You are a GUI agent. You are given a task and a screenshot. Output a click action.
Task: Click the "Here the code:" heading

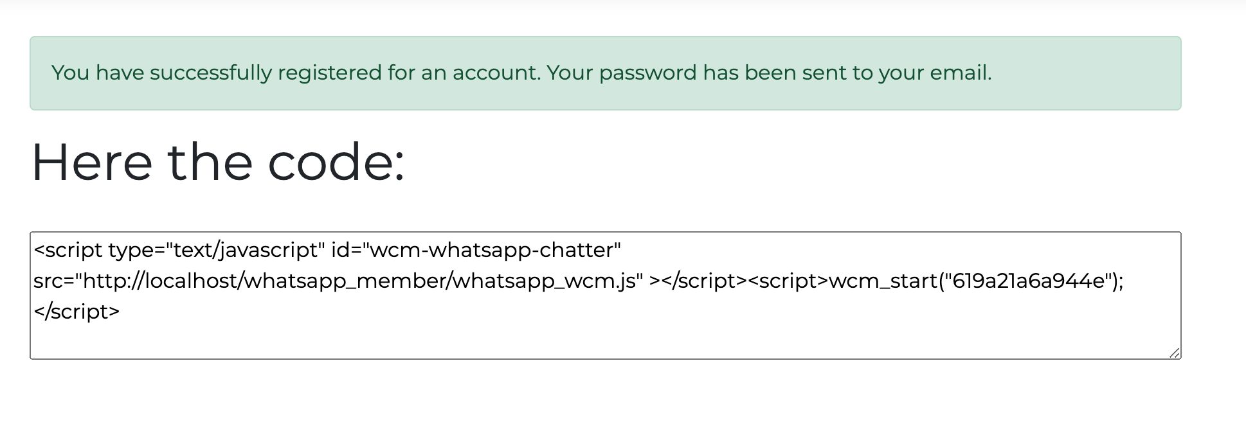[x=218, y=163]
